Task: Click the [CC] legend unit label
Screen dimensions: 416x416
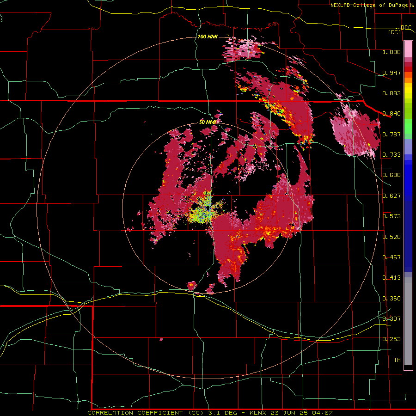Action: point(395,32)
